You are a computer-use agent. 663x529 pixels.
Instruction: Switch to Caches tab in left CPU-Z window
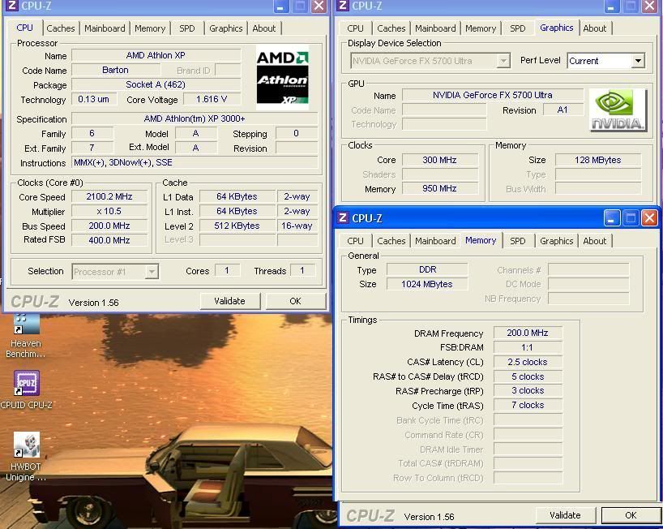point(61,28)
